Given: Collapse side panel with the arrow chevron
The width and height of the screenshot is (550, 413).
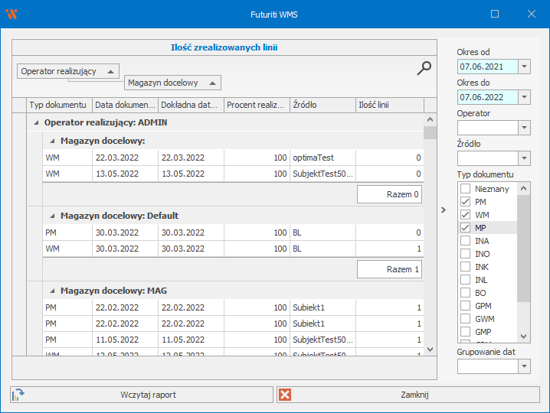Looking at the screenshot, I should coord(444,210).
